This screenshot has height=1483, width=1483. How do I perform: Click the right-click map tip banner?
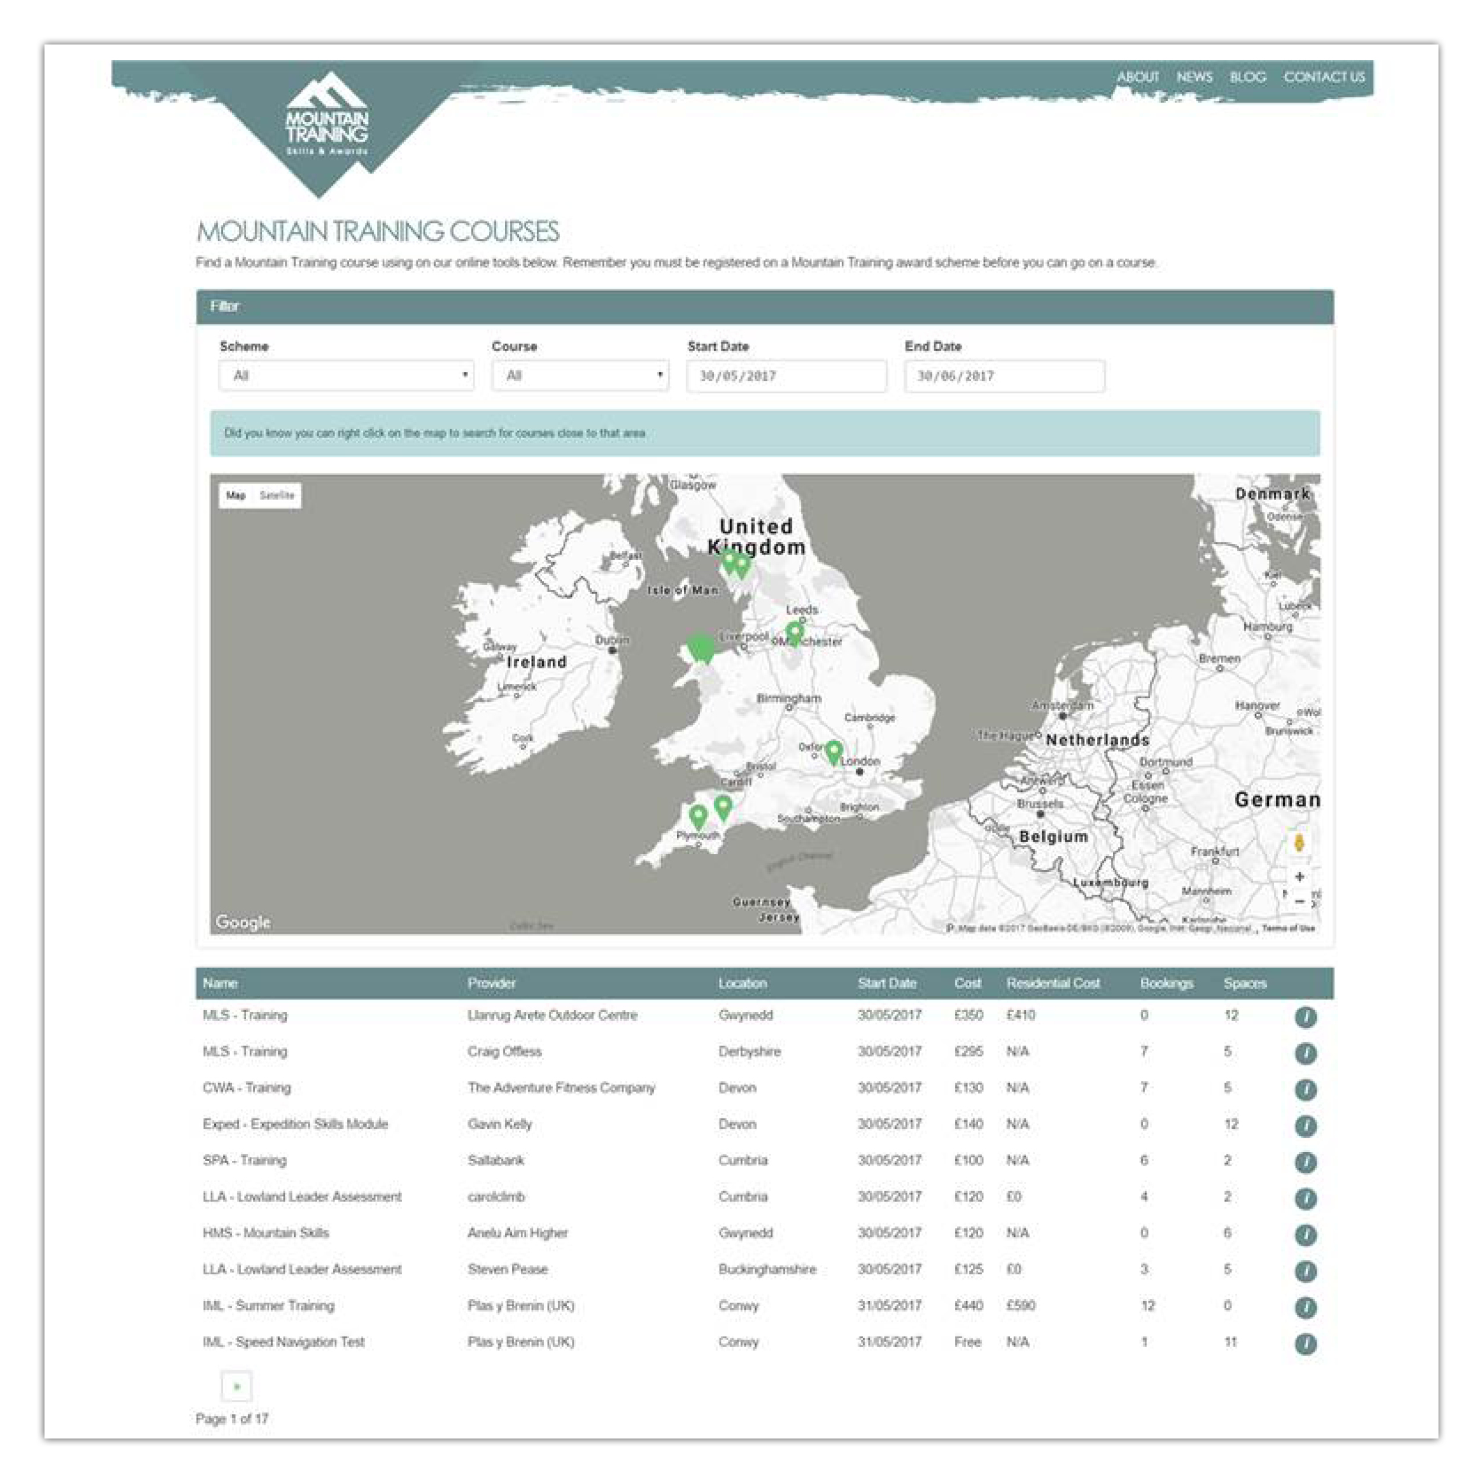click(765, 433)
